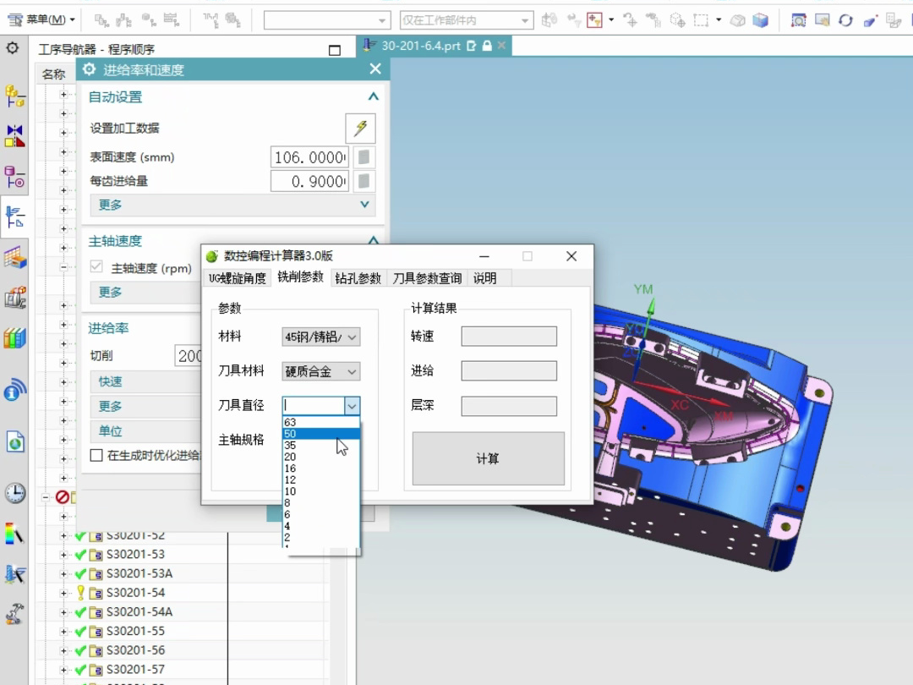Switch to the 说明 tab
This screenshot has height=685, width=913.
(485, 278)
